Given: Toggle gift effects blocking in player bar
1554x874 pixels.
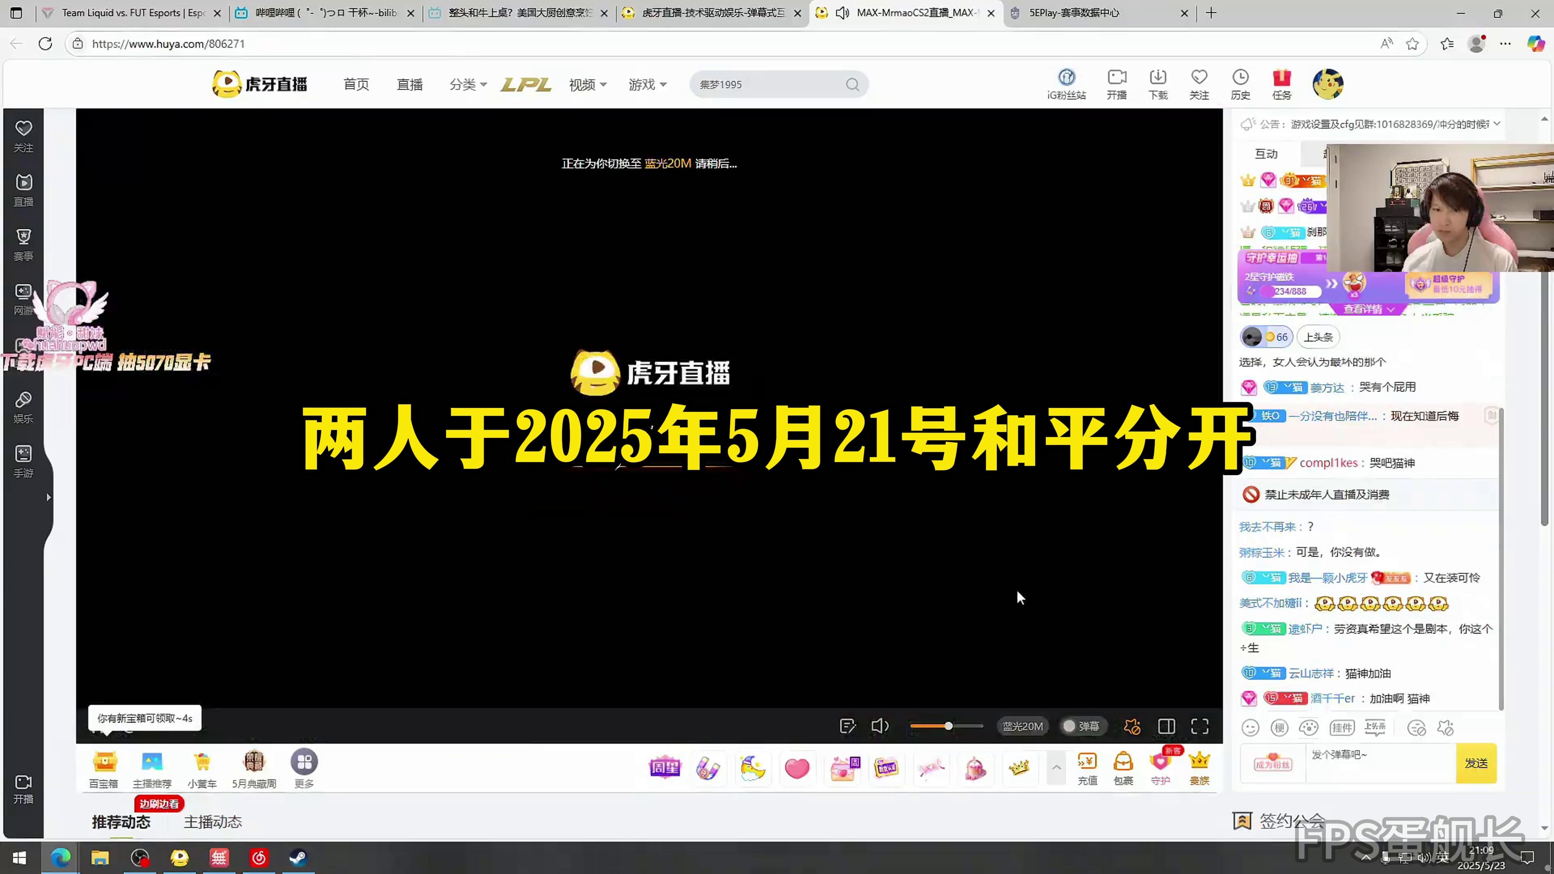Looking at the screenshot, I should (1132, 726).
